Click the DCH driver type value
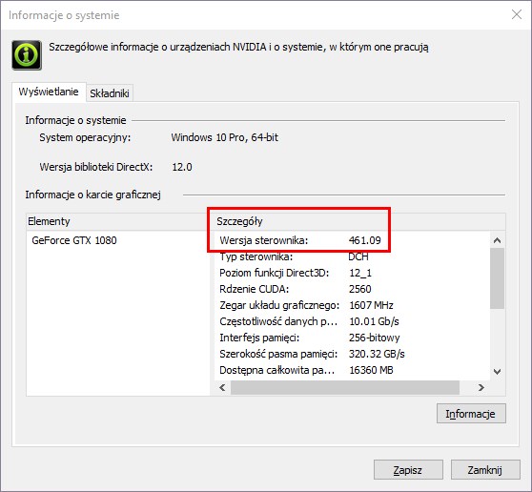The width and height of the screenshot is (532, 492). 358,256
